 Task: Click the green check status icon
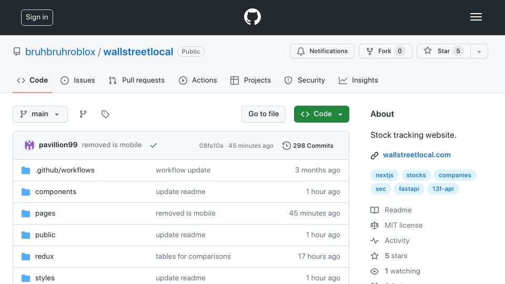[x=154, y=145]
